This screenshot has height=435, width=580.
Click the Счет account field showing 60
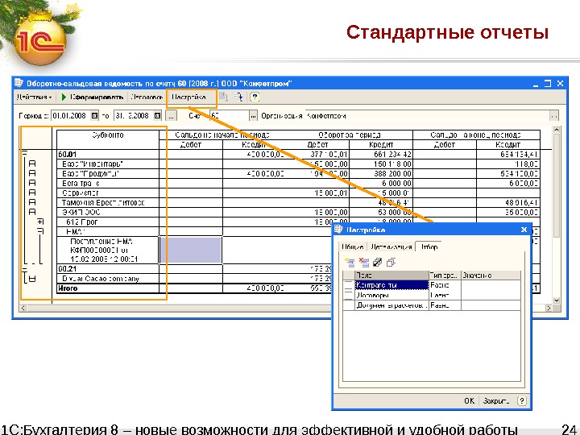pos(230,116)
